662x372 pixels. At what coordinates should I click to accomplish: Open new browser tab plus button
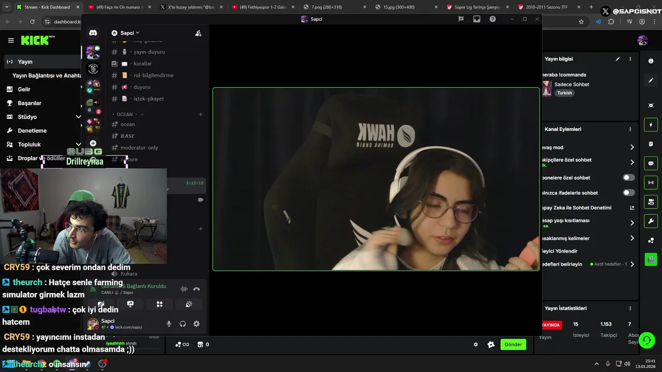click(591, 7)
